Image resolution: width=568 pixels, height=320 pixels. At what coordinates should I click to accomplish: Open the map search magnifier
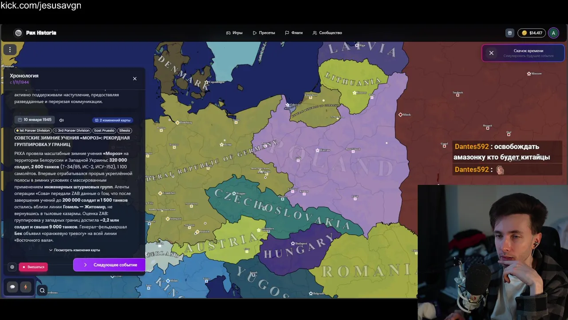coord(42,291)
